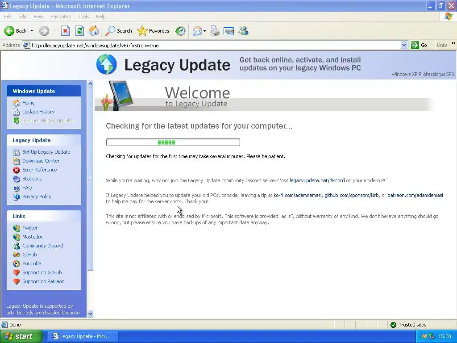Open the Search toolbar button
Viewport: 457px width, 343px height.
118,31
